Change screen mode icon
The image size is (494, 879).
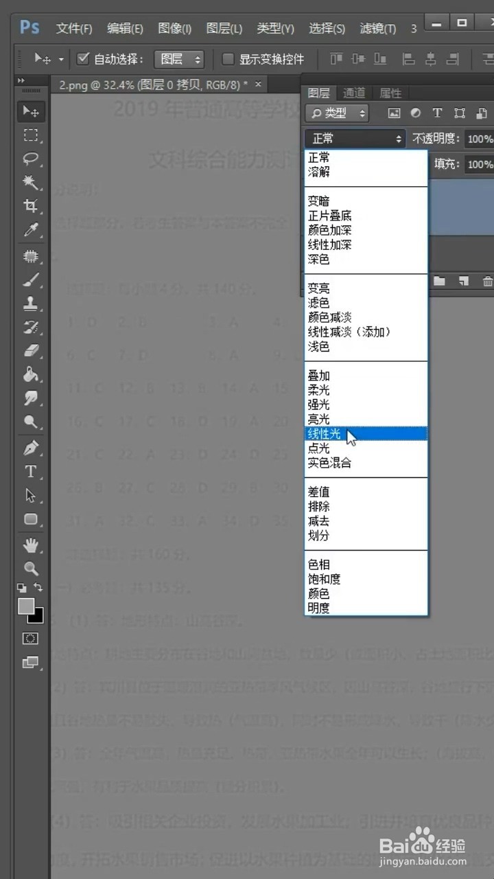(31, 663)
